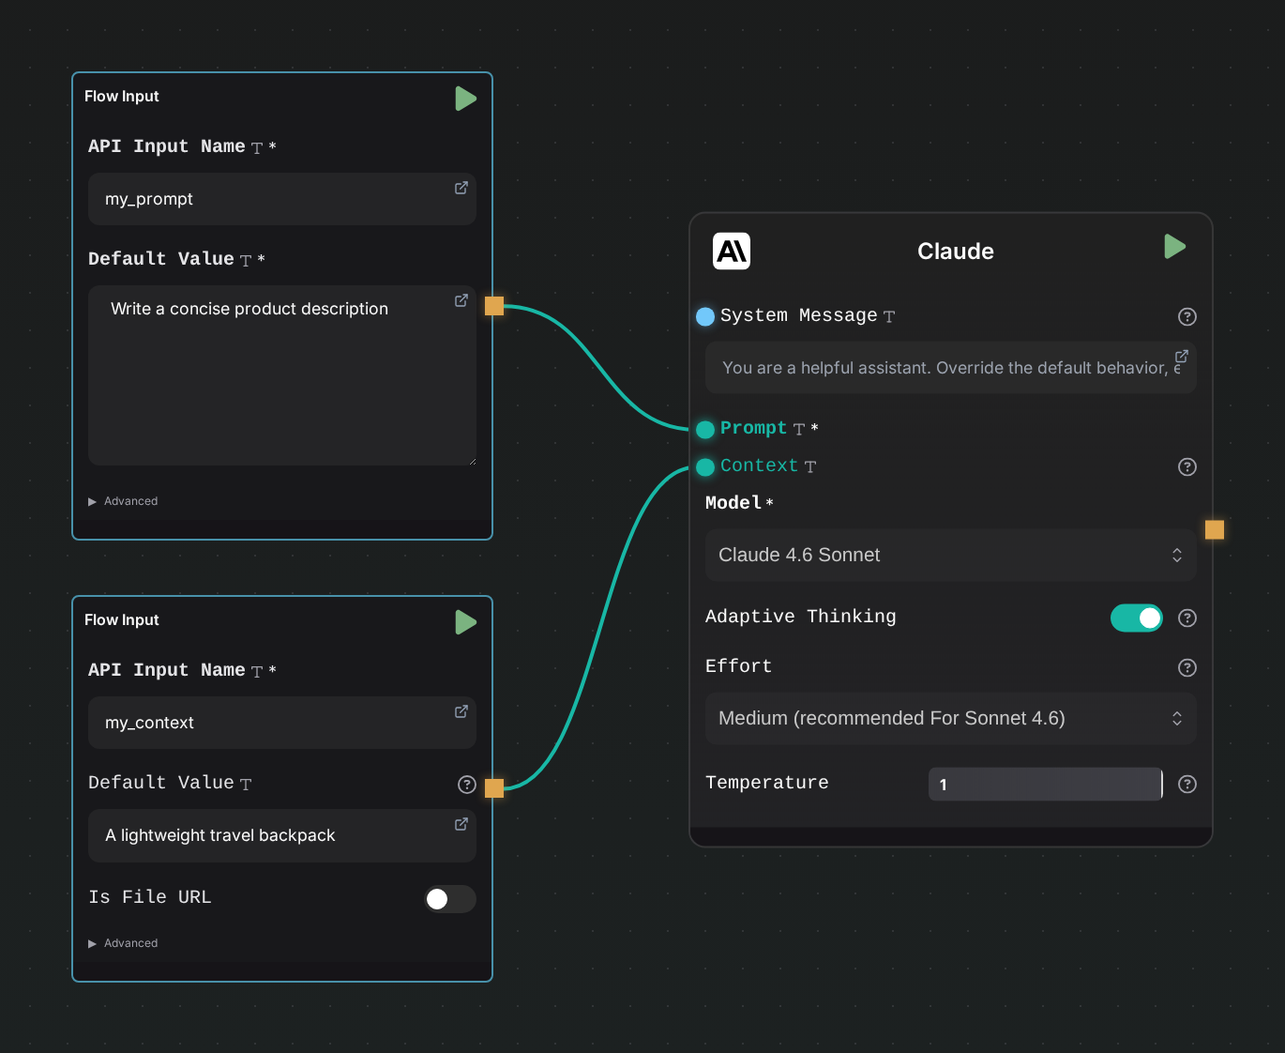Click the my_prompt API Input Name field
The height and width of the screenshot is (1053, 1285).
pyautogui.click(x=282, y=199)
